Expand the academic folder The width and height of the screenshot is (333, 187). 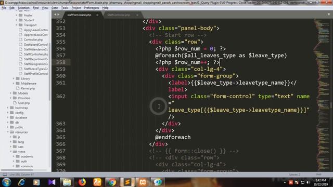coord(14,156)
